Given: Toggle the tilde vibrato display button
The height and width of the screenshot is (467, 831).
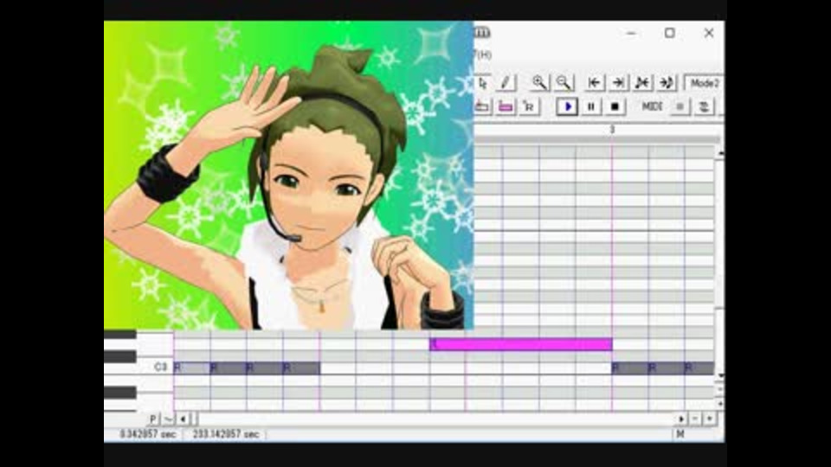Looking at the screenshot, I should (x=167, y=419).
